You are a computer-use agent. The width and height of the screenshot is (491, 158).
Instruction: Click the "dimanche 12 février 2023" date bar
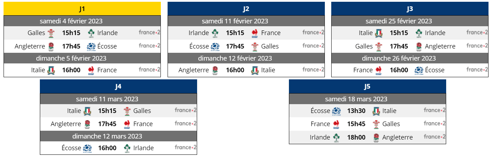pos(235,58)
